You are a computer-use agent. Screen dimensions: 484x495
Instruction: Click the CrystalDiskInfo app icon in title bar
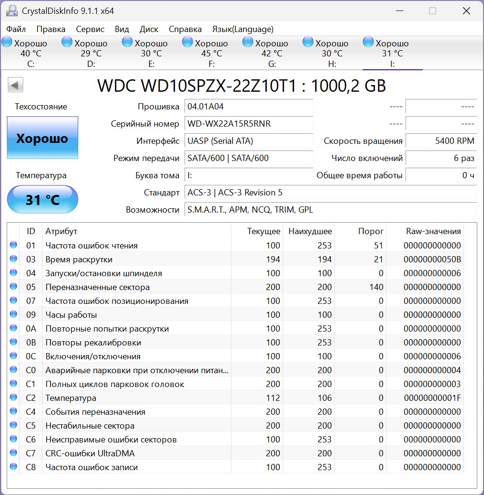pos(11,11)
